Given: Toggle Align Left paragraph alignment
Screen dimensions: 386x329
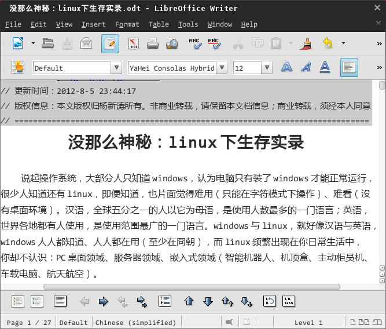Looking at the screenshot, I should coord(349,68).
